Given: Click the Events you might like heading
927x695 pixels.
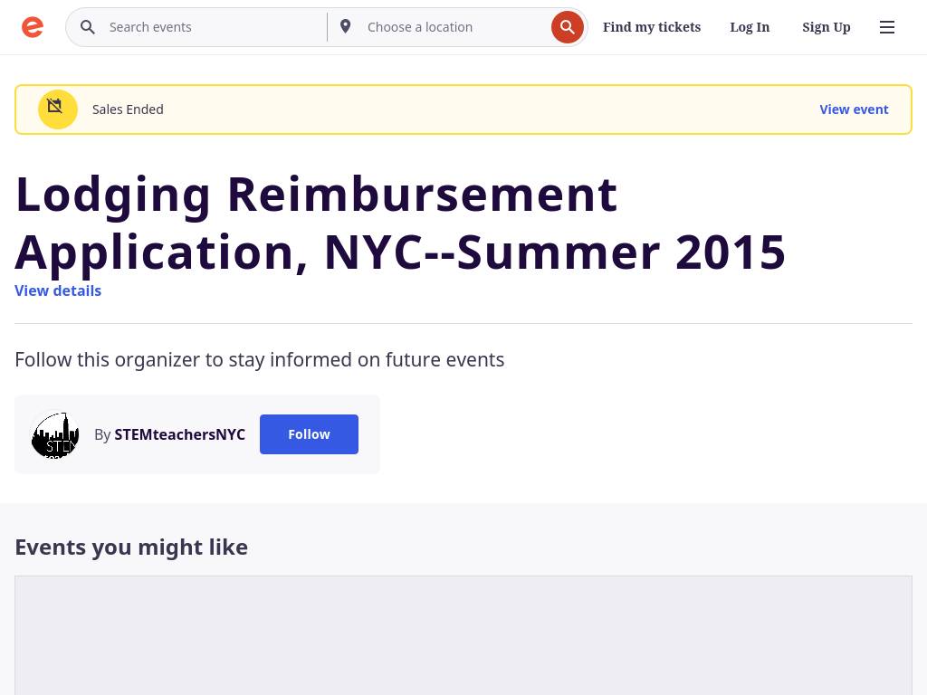Looking at the screenshot, I should [131, 547].
